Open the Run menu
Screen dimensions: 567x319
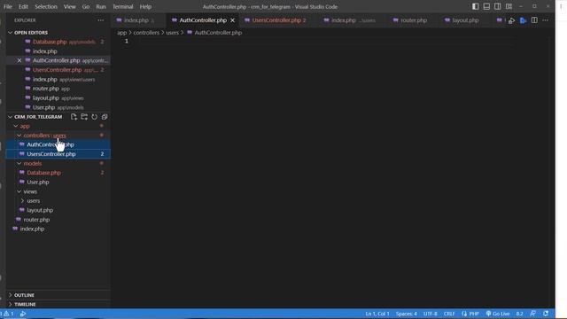(x=101, y=6)
